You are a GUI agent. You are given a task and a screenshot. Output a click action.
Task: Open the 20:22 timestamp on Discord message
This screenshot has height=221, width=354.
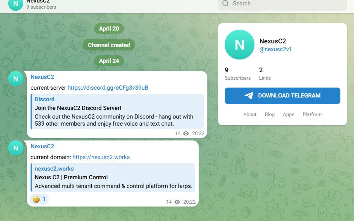[198, 133]
